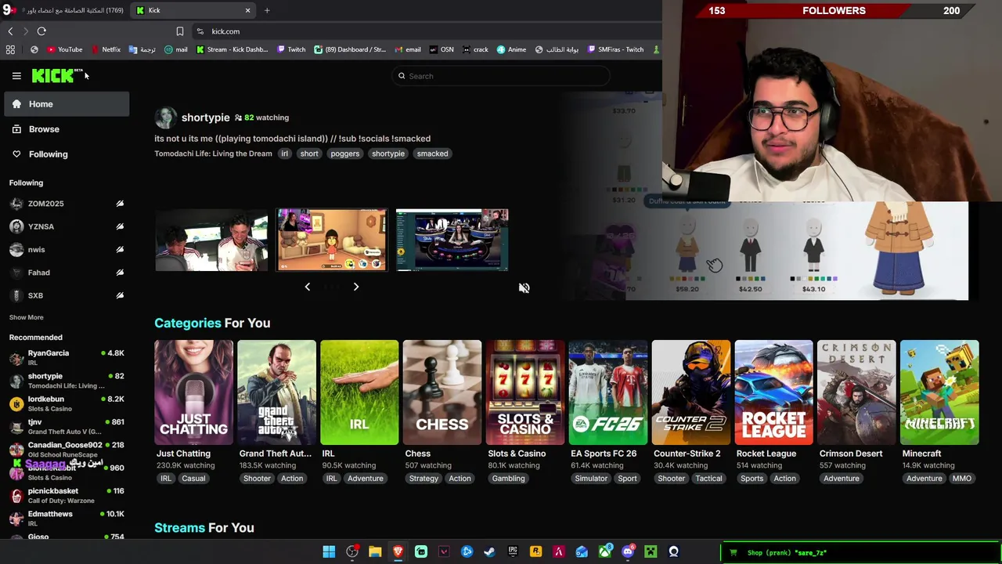Open shortytypie's avatar in the featured stream
1002x564 pixels.
pos(165,117)
